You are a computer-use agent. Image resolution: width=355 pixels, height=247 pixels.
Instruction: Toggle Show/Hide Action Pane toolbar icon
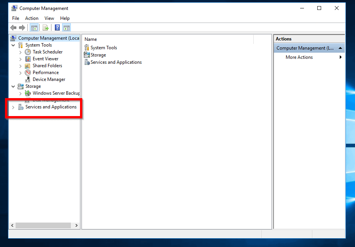pyautogui.click(x=67, y=27)
